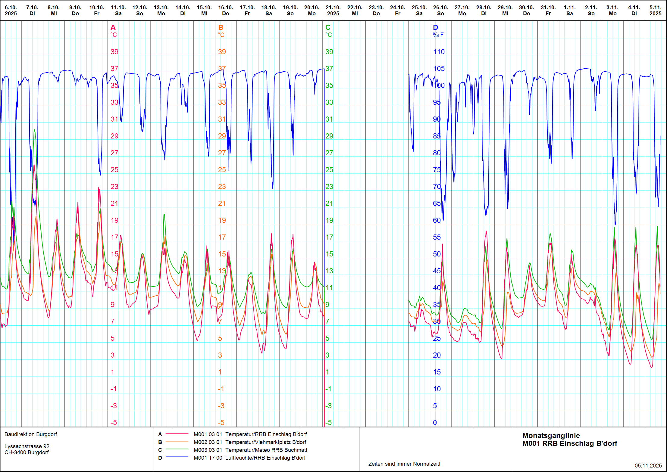Select the red axis letter A in chart
The width and height of the screenshot is (667, 472).
pos(113,27)
